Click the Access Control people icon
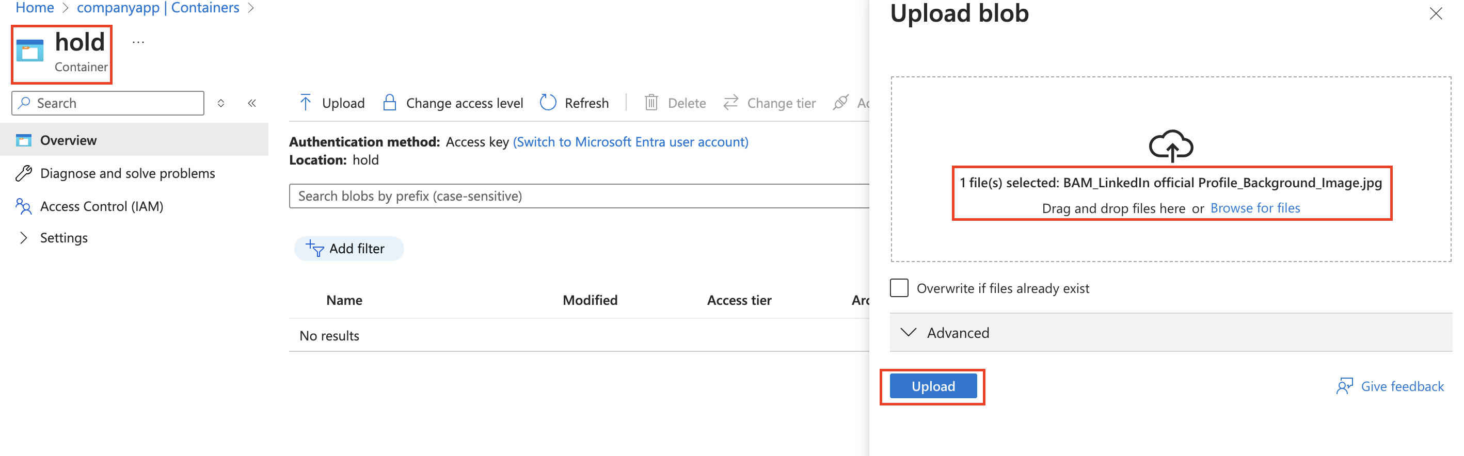Screen dimensions: 1464x456 coord(24,206)
